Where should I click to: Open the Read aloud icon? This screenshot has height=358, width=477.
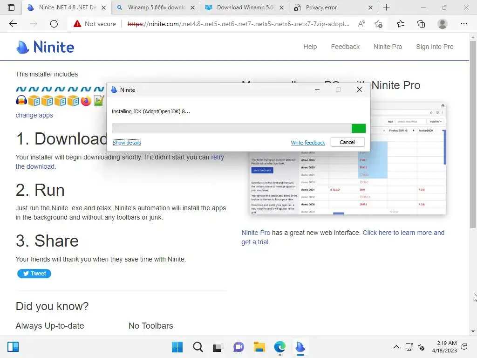point(361,24)
